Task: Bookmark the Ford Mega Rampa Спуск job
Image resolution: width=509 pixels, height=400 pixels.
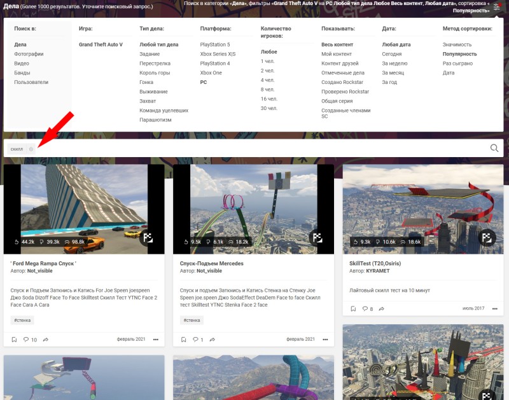Action: (x=14, y=340)
